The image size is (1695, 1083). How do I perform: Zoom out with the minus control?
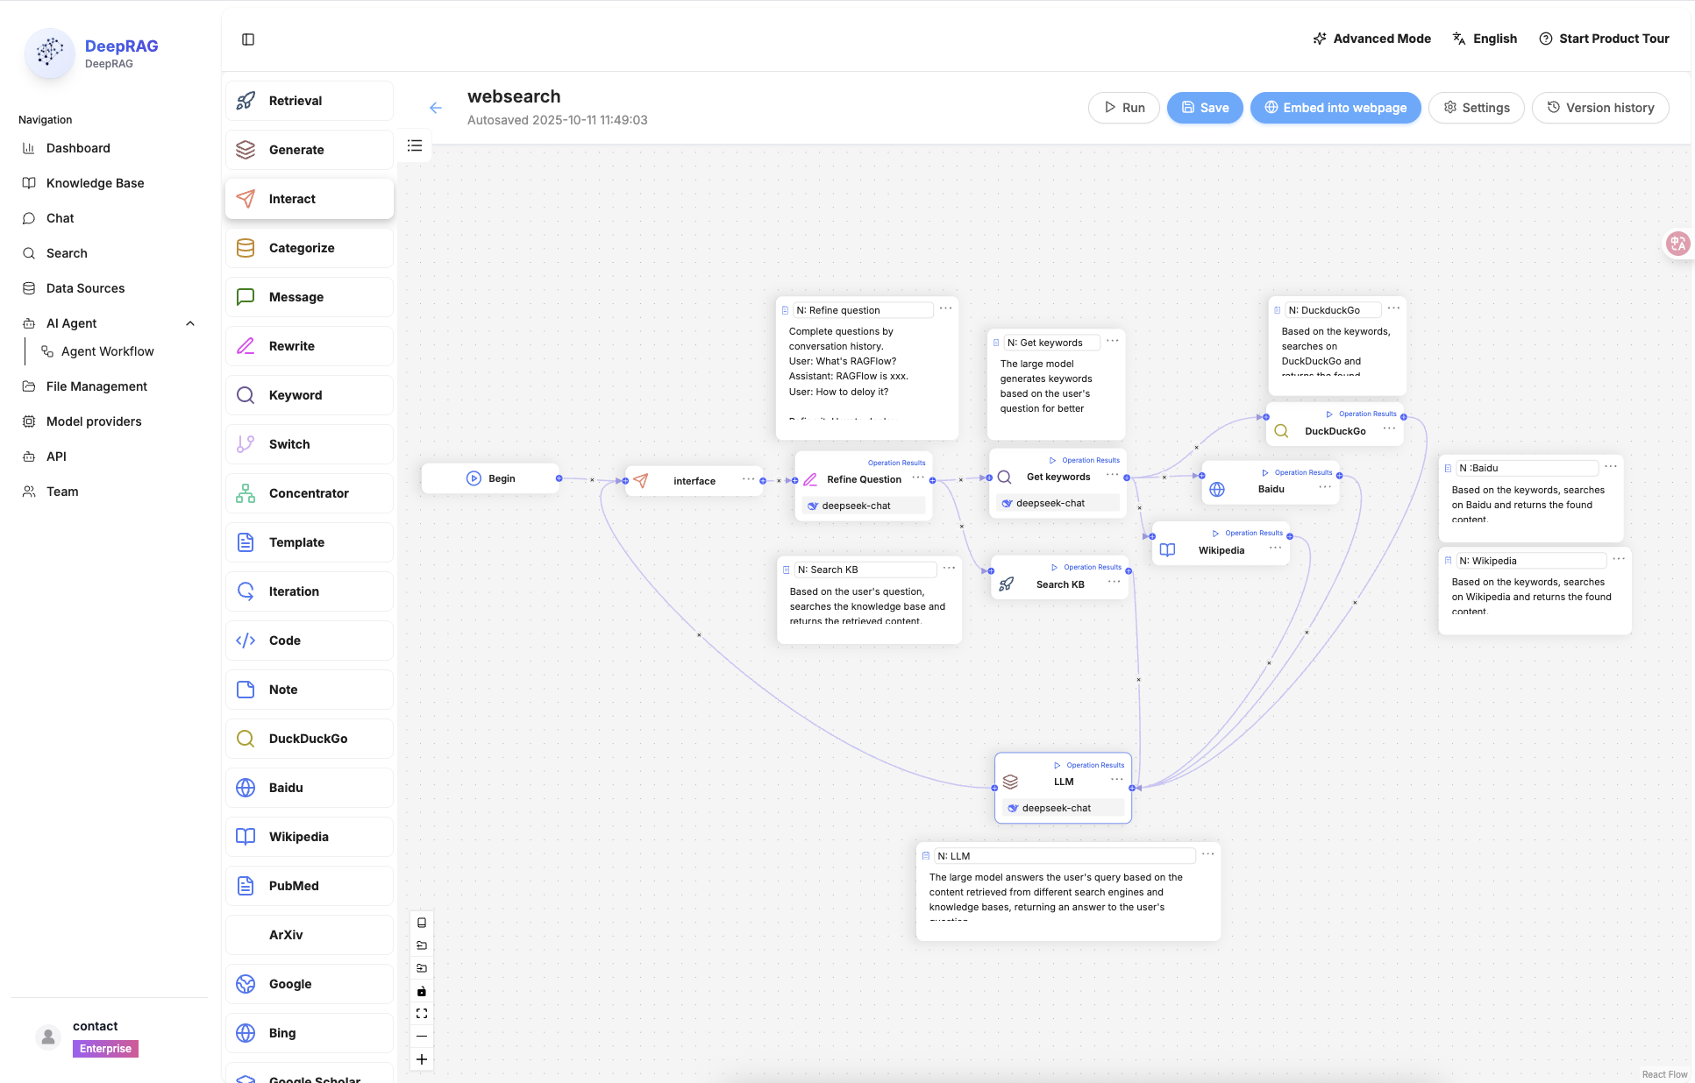[x=422, y=1037]
